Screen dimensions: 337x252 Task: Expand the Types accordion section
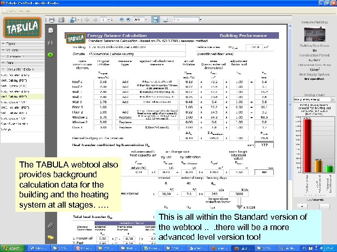22,43
